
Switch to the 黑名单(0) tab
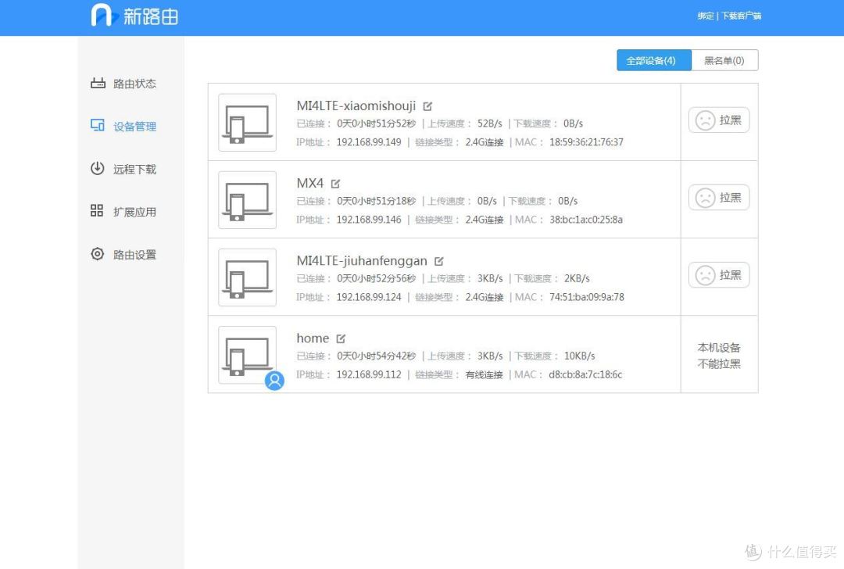724,59
